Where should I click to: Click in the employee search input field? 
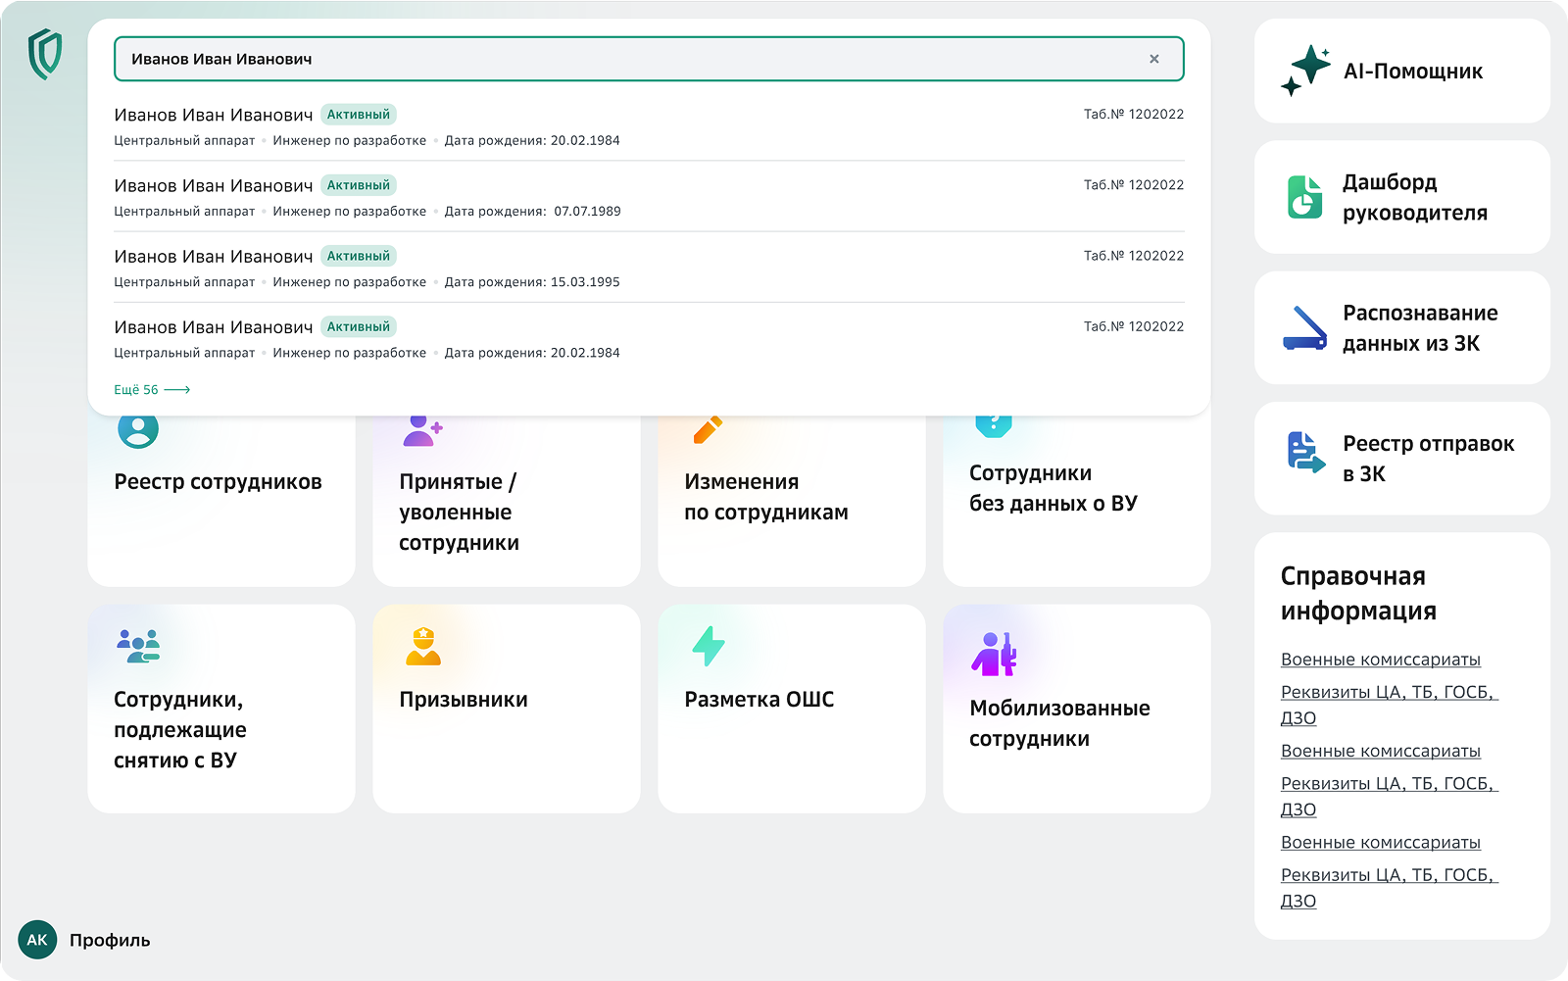pyautogui.click(x=627, y=59)
